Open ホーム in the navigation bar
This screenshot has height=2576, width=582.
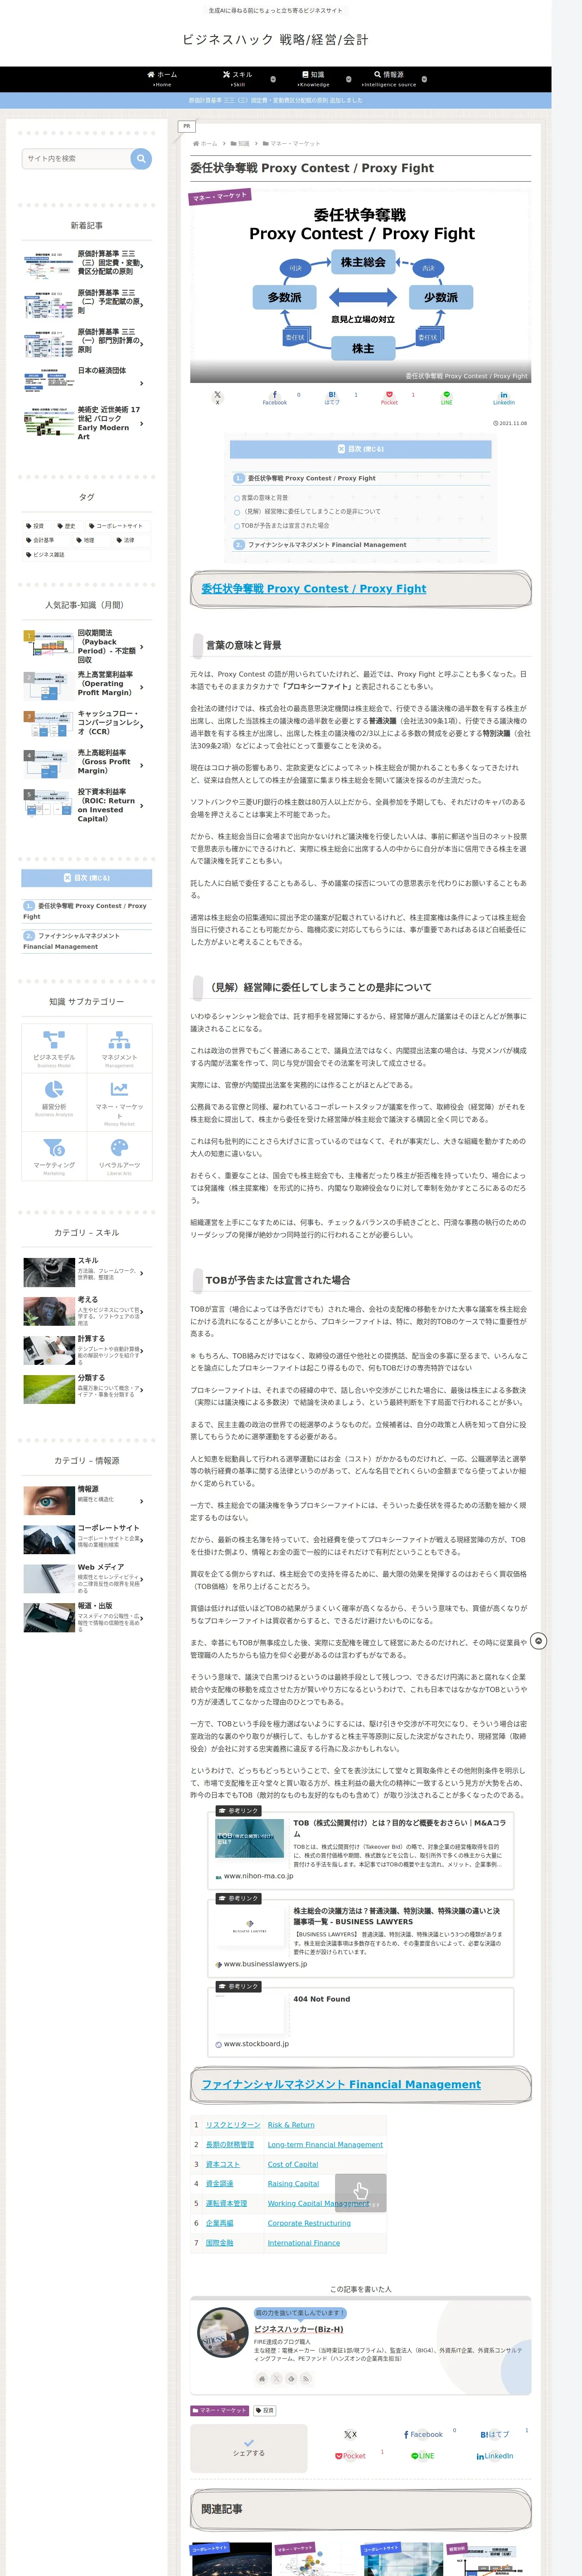click(162, 79)
